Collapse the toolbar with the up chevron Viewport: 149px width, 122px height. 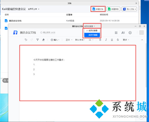142,40
